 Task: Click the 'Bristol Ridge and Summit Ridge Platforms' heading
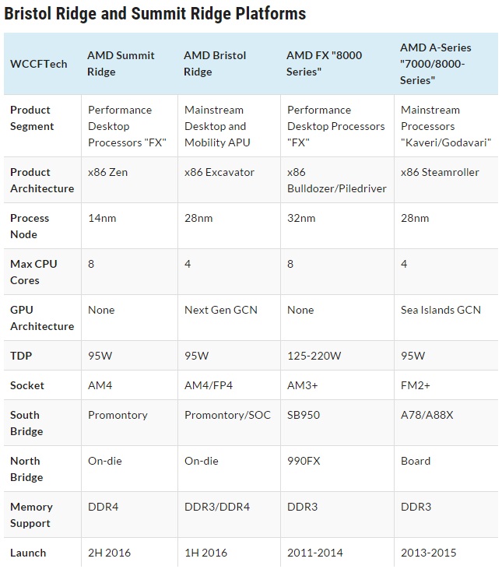[155, 14]
